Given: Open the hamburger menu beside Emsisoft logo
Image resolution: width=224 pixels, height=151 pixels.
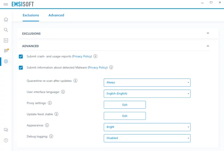Looking at the screenshot, I should (6, 4).
